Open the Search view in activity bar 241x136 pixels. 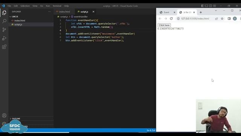(x=4, y=21)
